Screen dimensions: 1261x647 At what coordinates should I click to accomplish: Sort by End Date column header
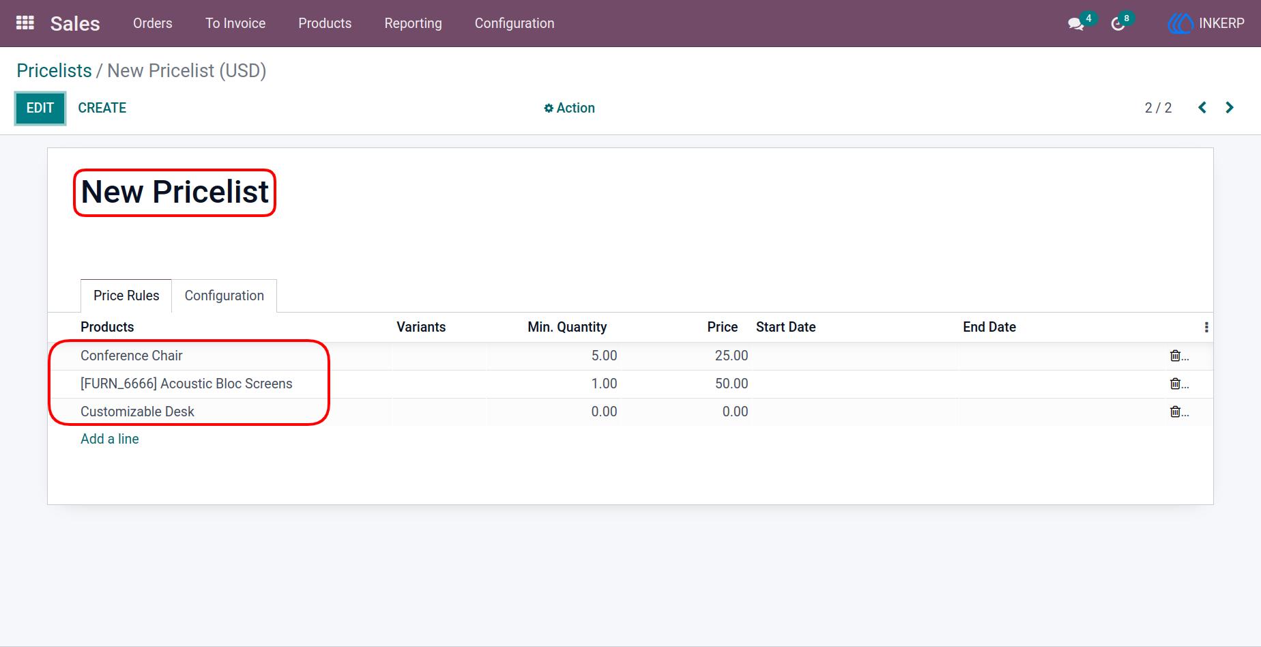pyautogui.click(x=989, y=327)
